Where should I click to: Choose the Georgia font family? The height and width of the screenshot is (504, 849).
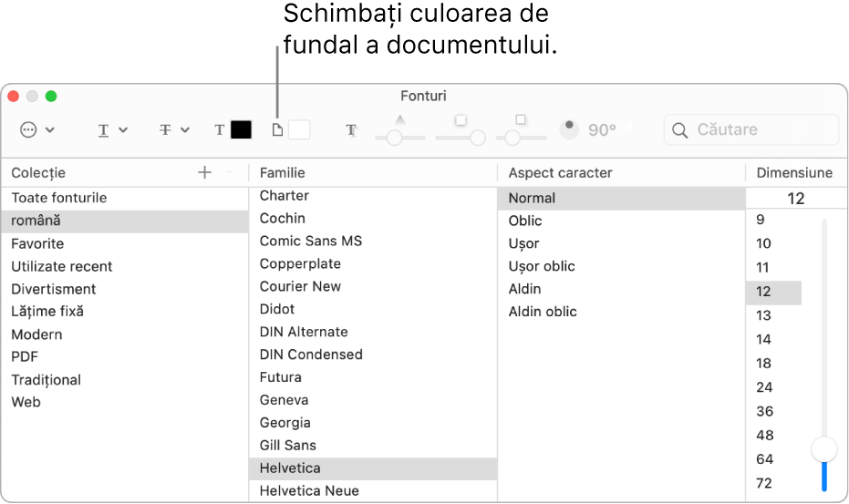click(372, 423)
